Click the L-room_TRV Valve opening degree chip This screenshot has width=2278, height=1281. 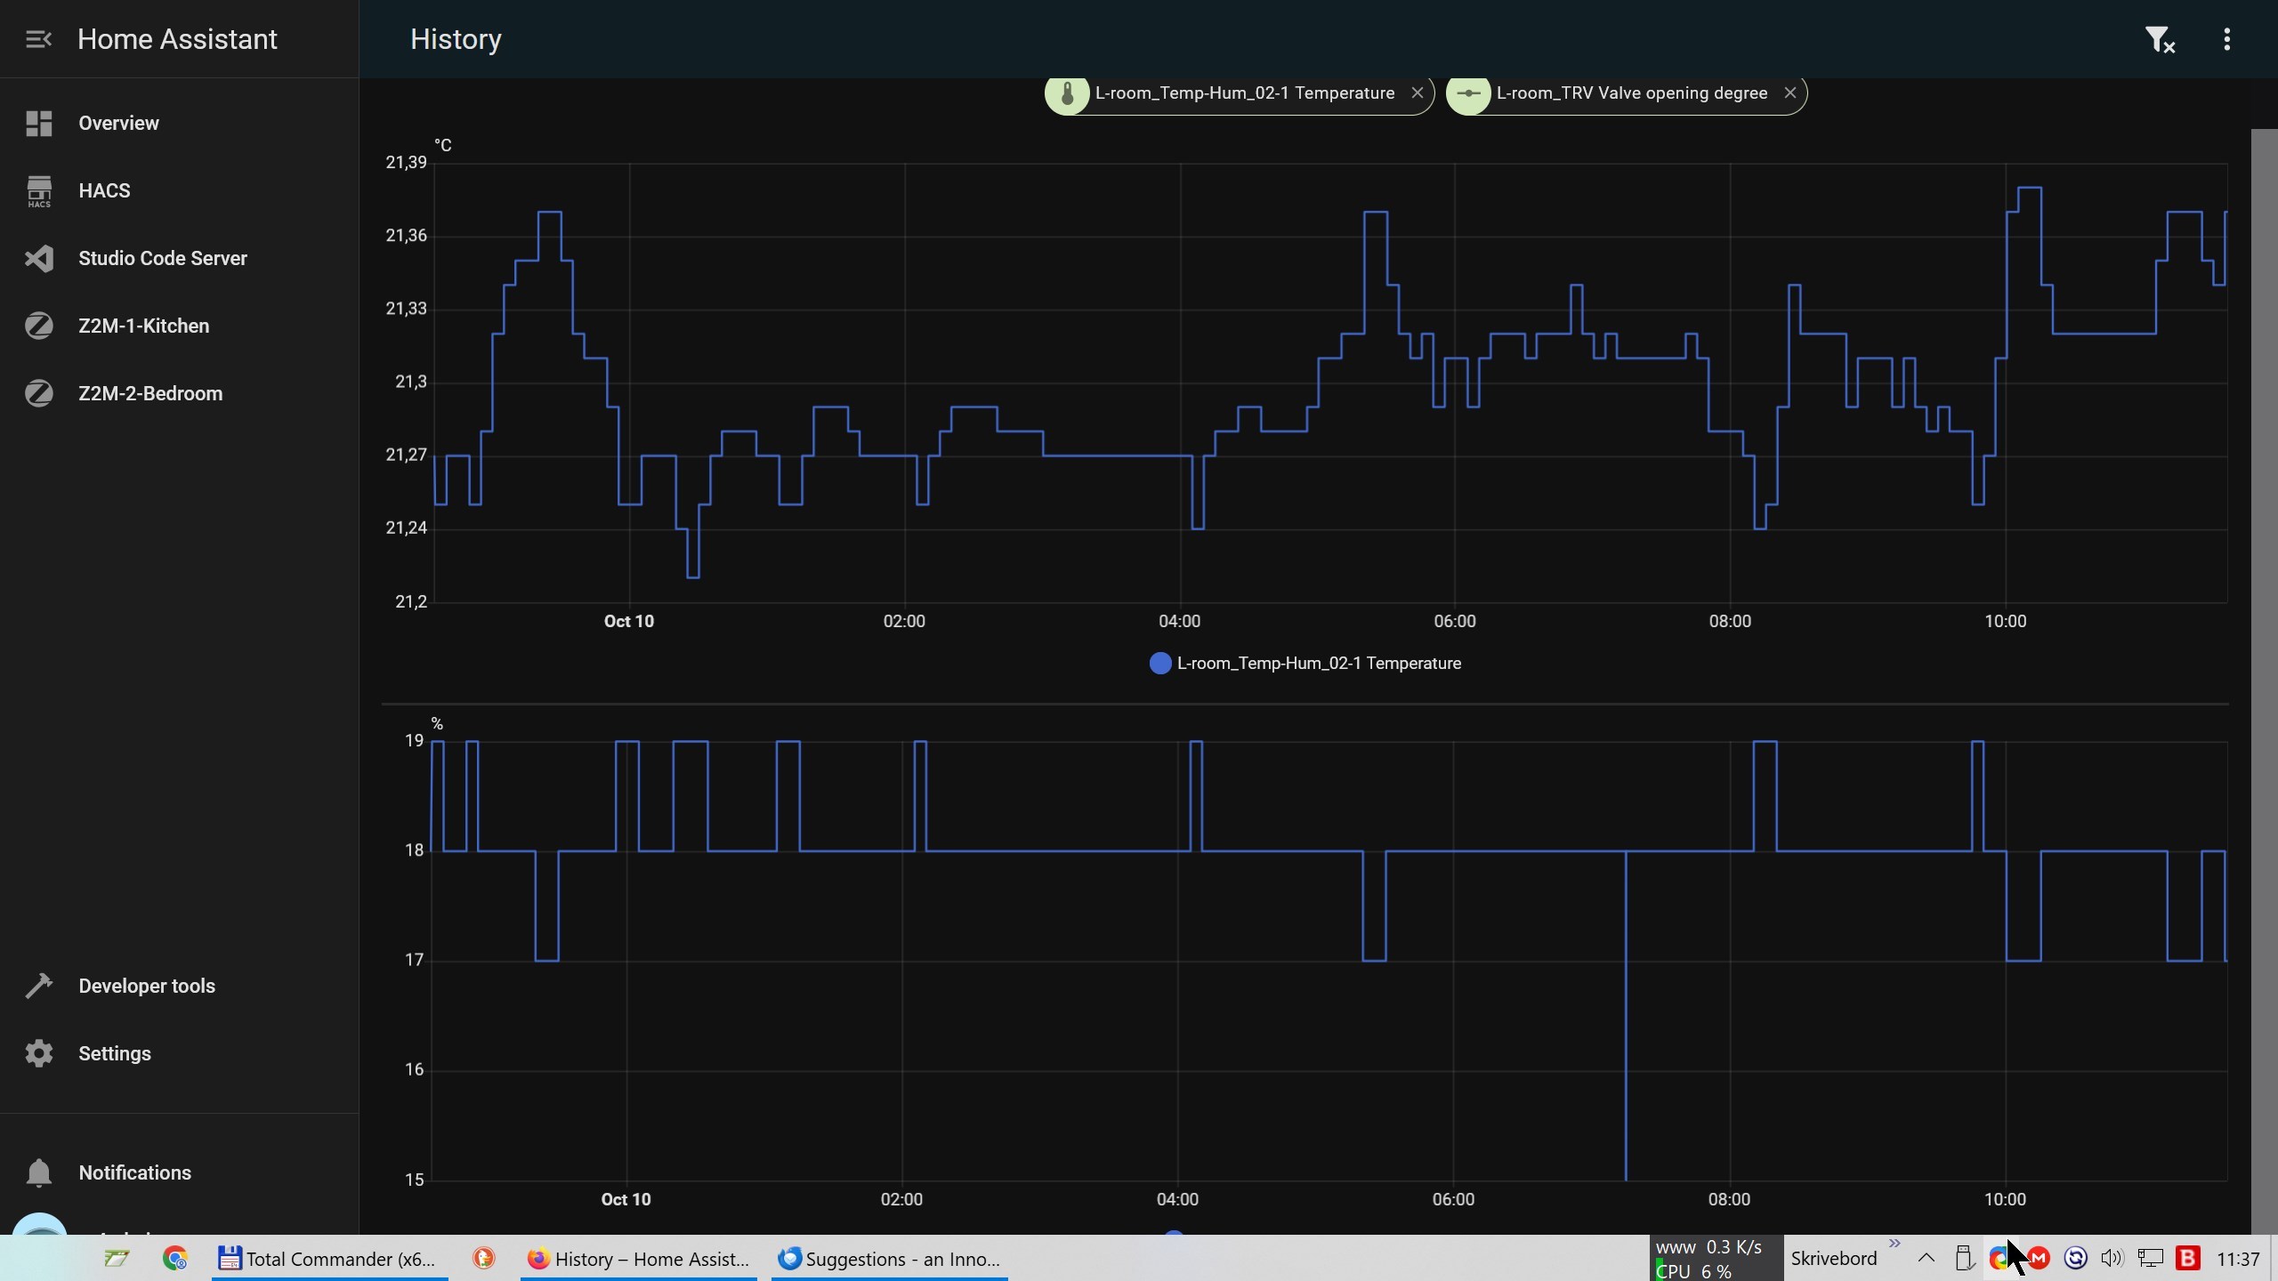point(1630,93)
